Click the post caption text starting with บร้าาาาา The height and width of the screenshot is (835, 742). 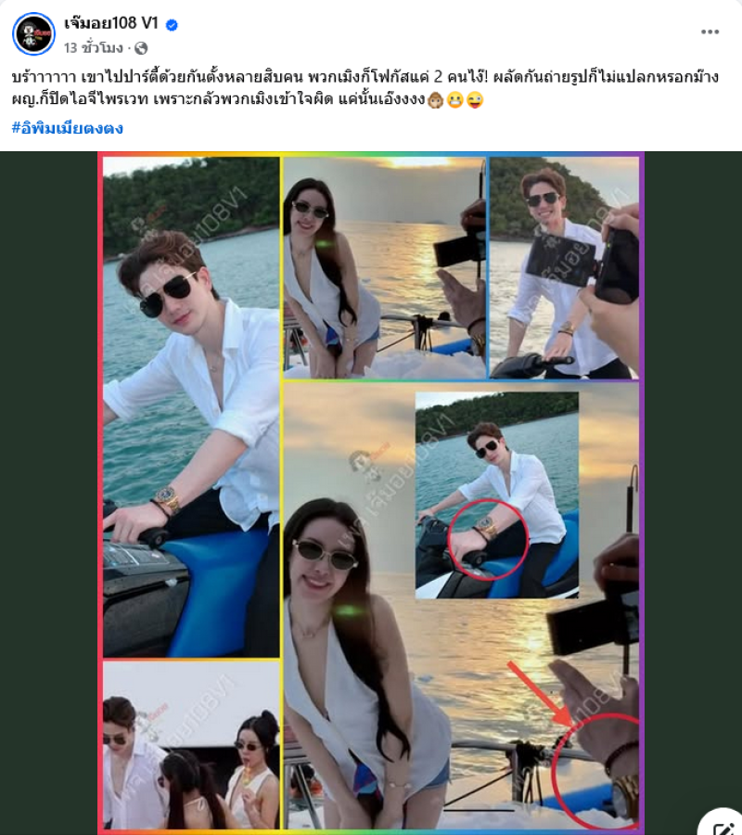365,88
